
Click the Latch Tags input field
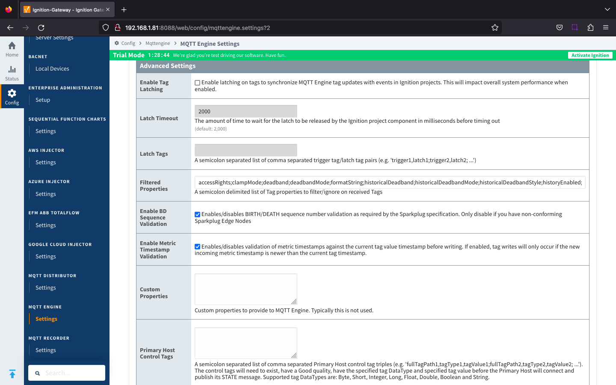pos(246,150)
